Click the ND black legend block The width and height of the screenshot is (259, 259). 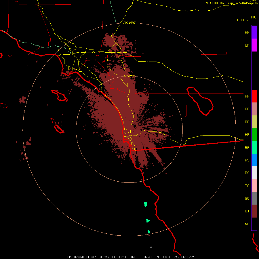[x=254, y=224]
